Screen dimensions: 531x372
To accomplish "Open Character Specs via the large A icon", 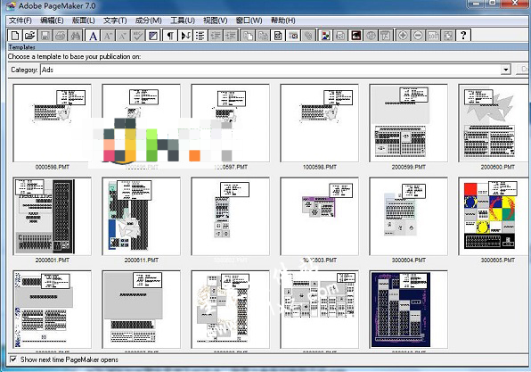I will point(94,36).
